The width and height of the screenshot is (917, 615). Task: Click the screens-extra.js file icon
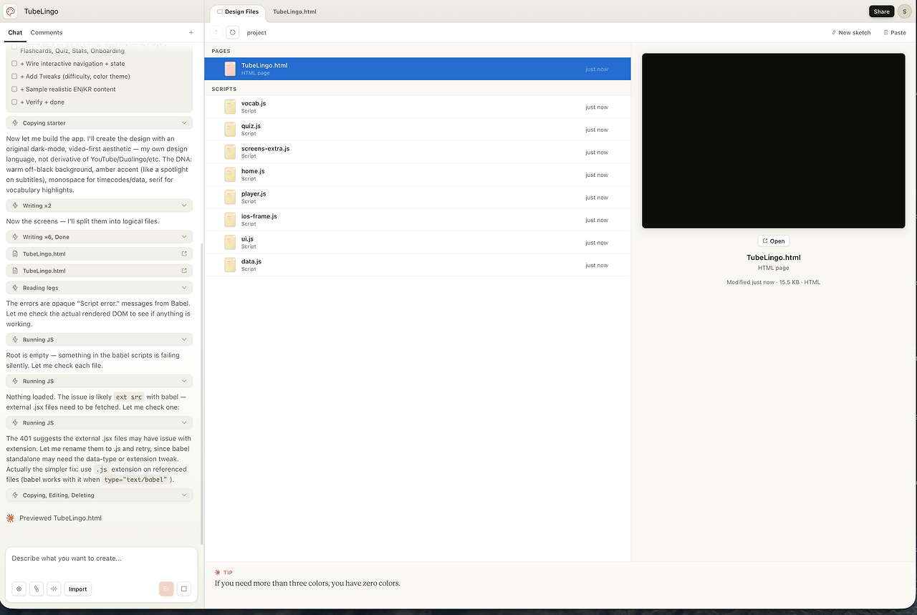[x=230, y=152]
